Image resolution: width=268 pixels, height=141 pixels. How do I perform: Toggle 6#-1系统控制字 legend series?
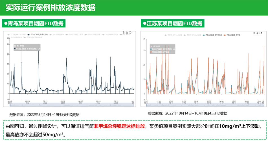[x=57, y=34]
